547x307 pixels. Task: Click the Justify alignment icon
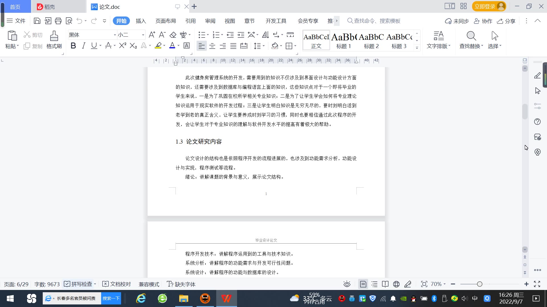233,46
